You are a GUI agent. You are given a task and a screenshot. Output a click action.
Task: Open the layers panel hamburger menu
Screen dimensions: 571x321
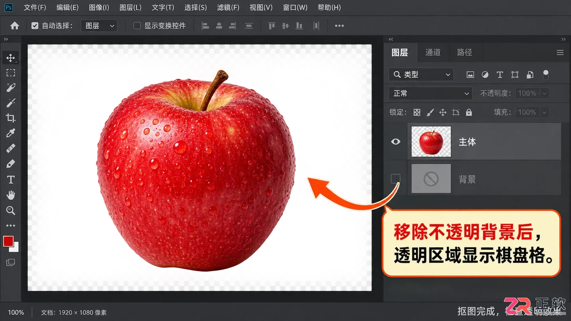click(560, 52)
